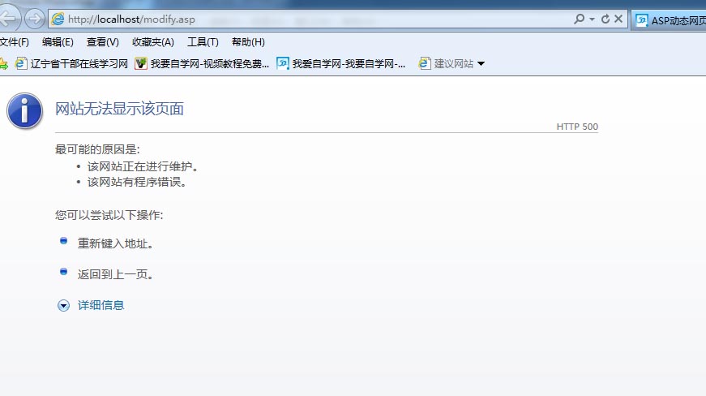Viewport: 706px width, 396px height.
Task: Click the blue bullet beside 返回到上一页
Action: (x=63, y=272)
